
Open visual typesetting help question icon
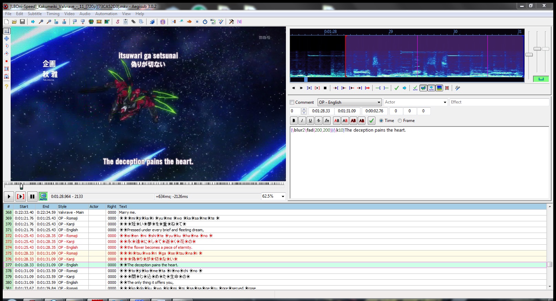coord(7,87)
